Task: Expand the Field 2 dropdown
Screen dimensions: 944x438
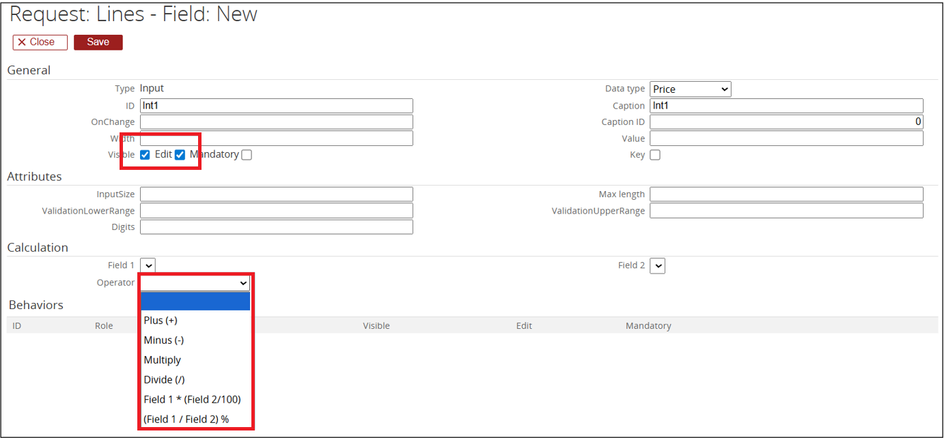Action: tap(657, 265)
